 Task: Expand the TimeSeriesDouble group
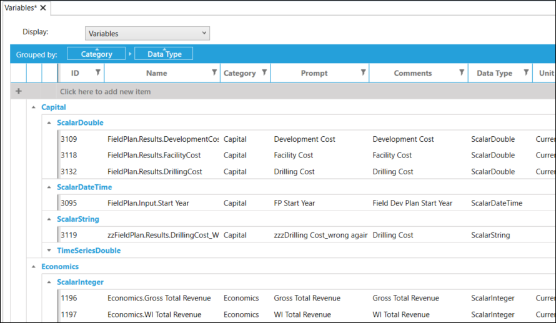tap(49, 251)
